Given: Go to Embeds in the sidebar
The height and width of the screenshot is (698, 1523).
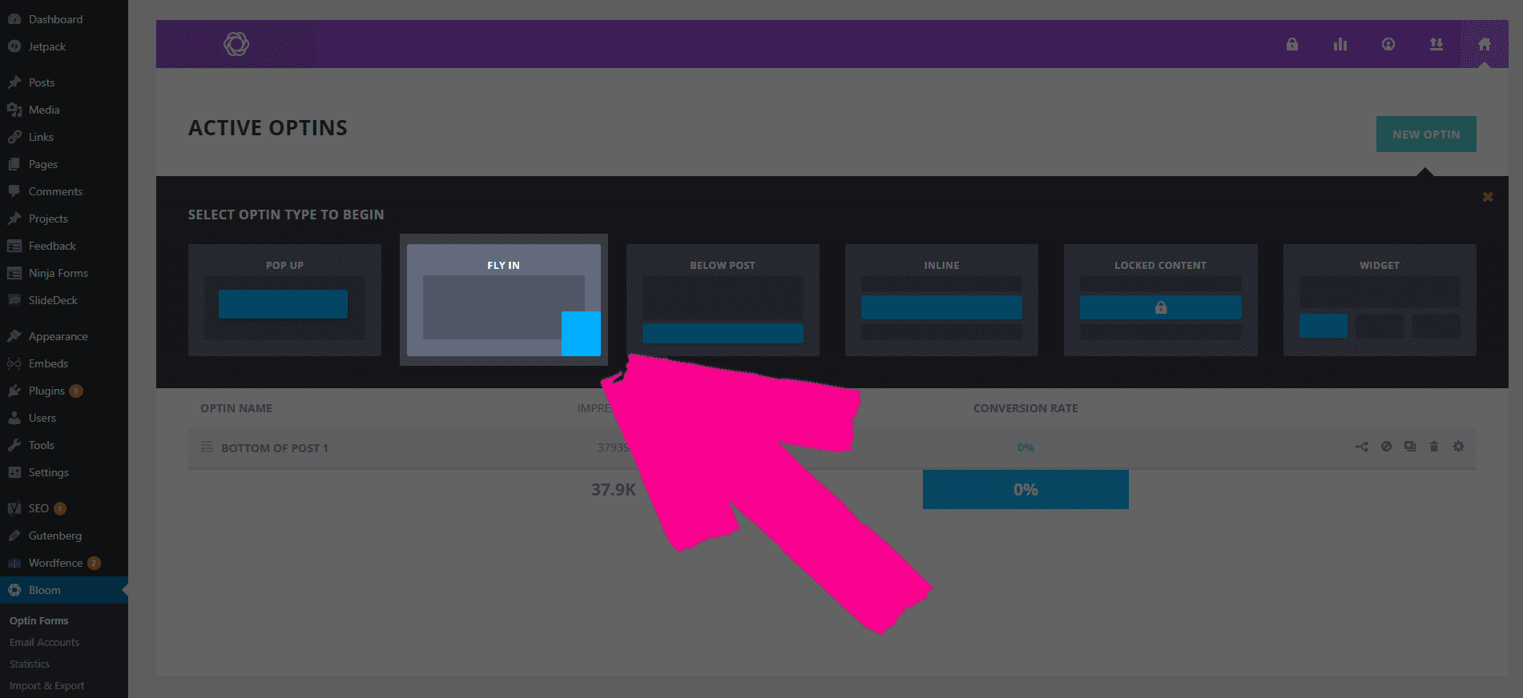Looking at the screenshot, I should [64, 363].
